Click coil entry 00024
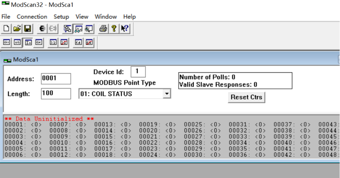 pyautogui.click(x=158, y=155)
